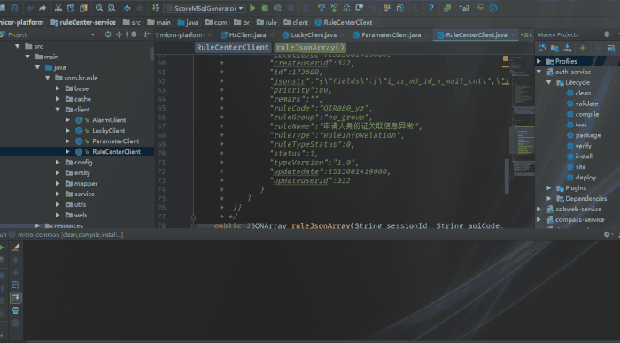Open help with the question mark icon
The width and height of the screenshot is (620, 343).
coord(431,8)
